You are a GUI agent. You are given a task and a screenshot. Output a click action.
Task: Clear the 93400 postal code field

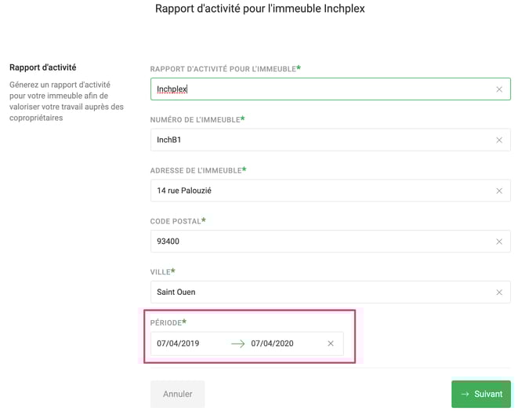coord(499,242)
